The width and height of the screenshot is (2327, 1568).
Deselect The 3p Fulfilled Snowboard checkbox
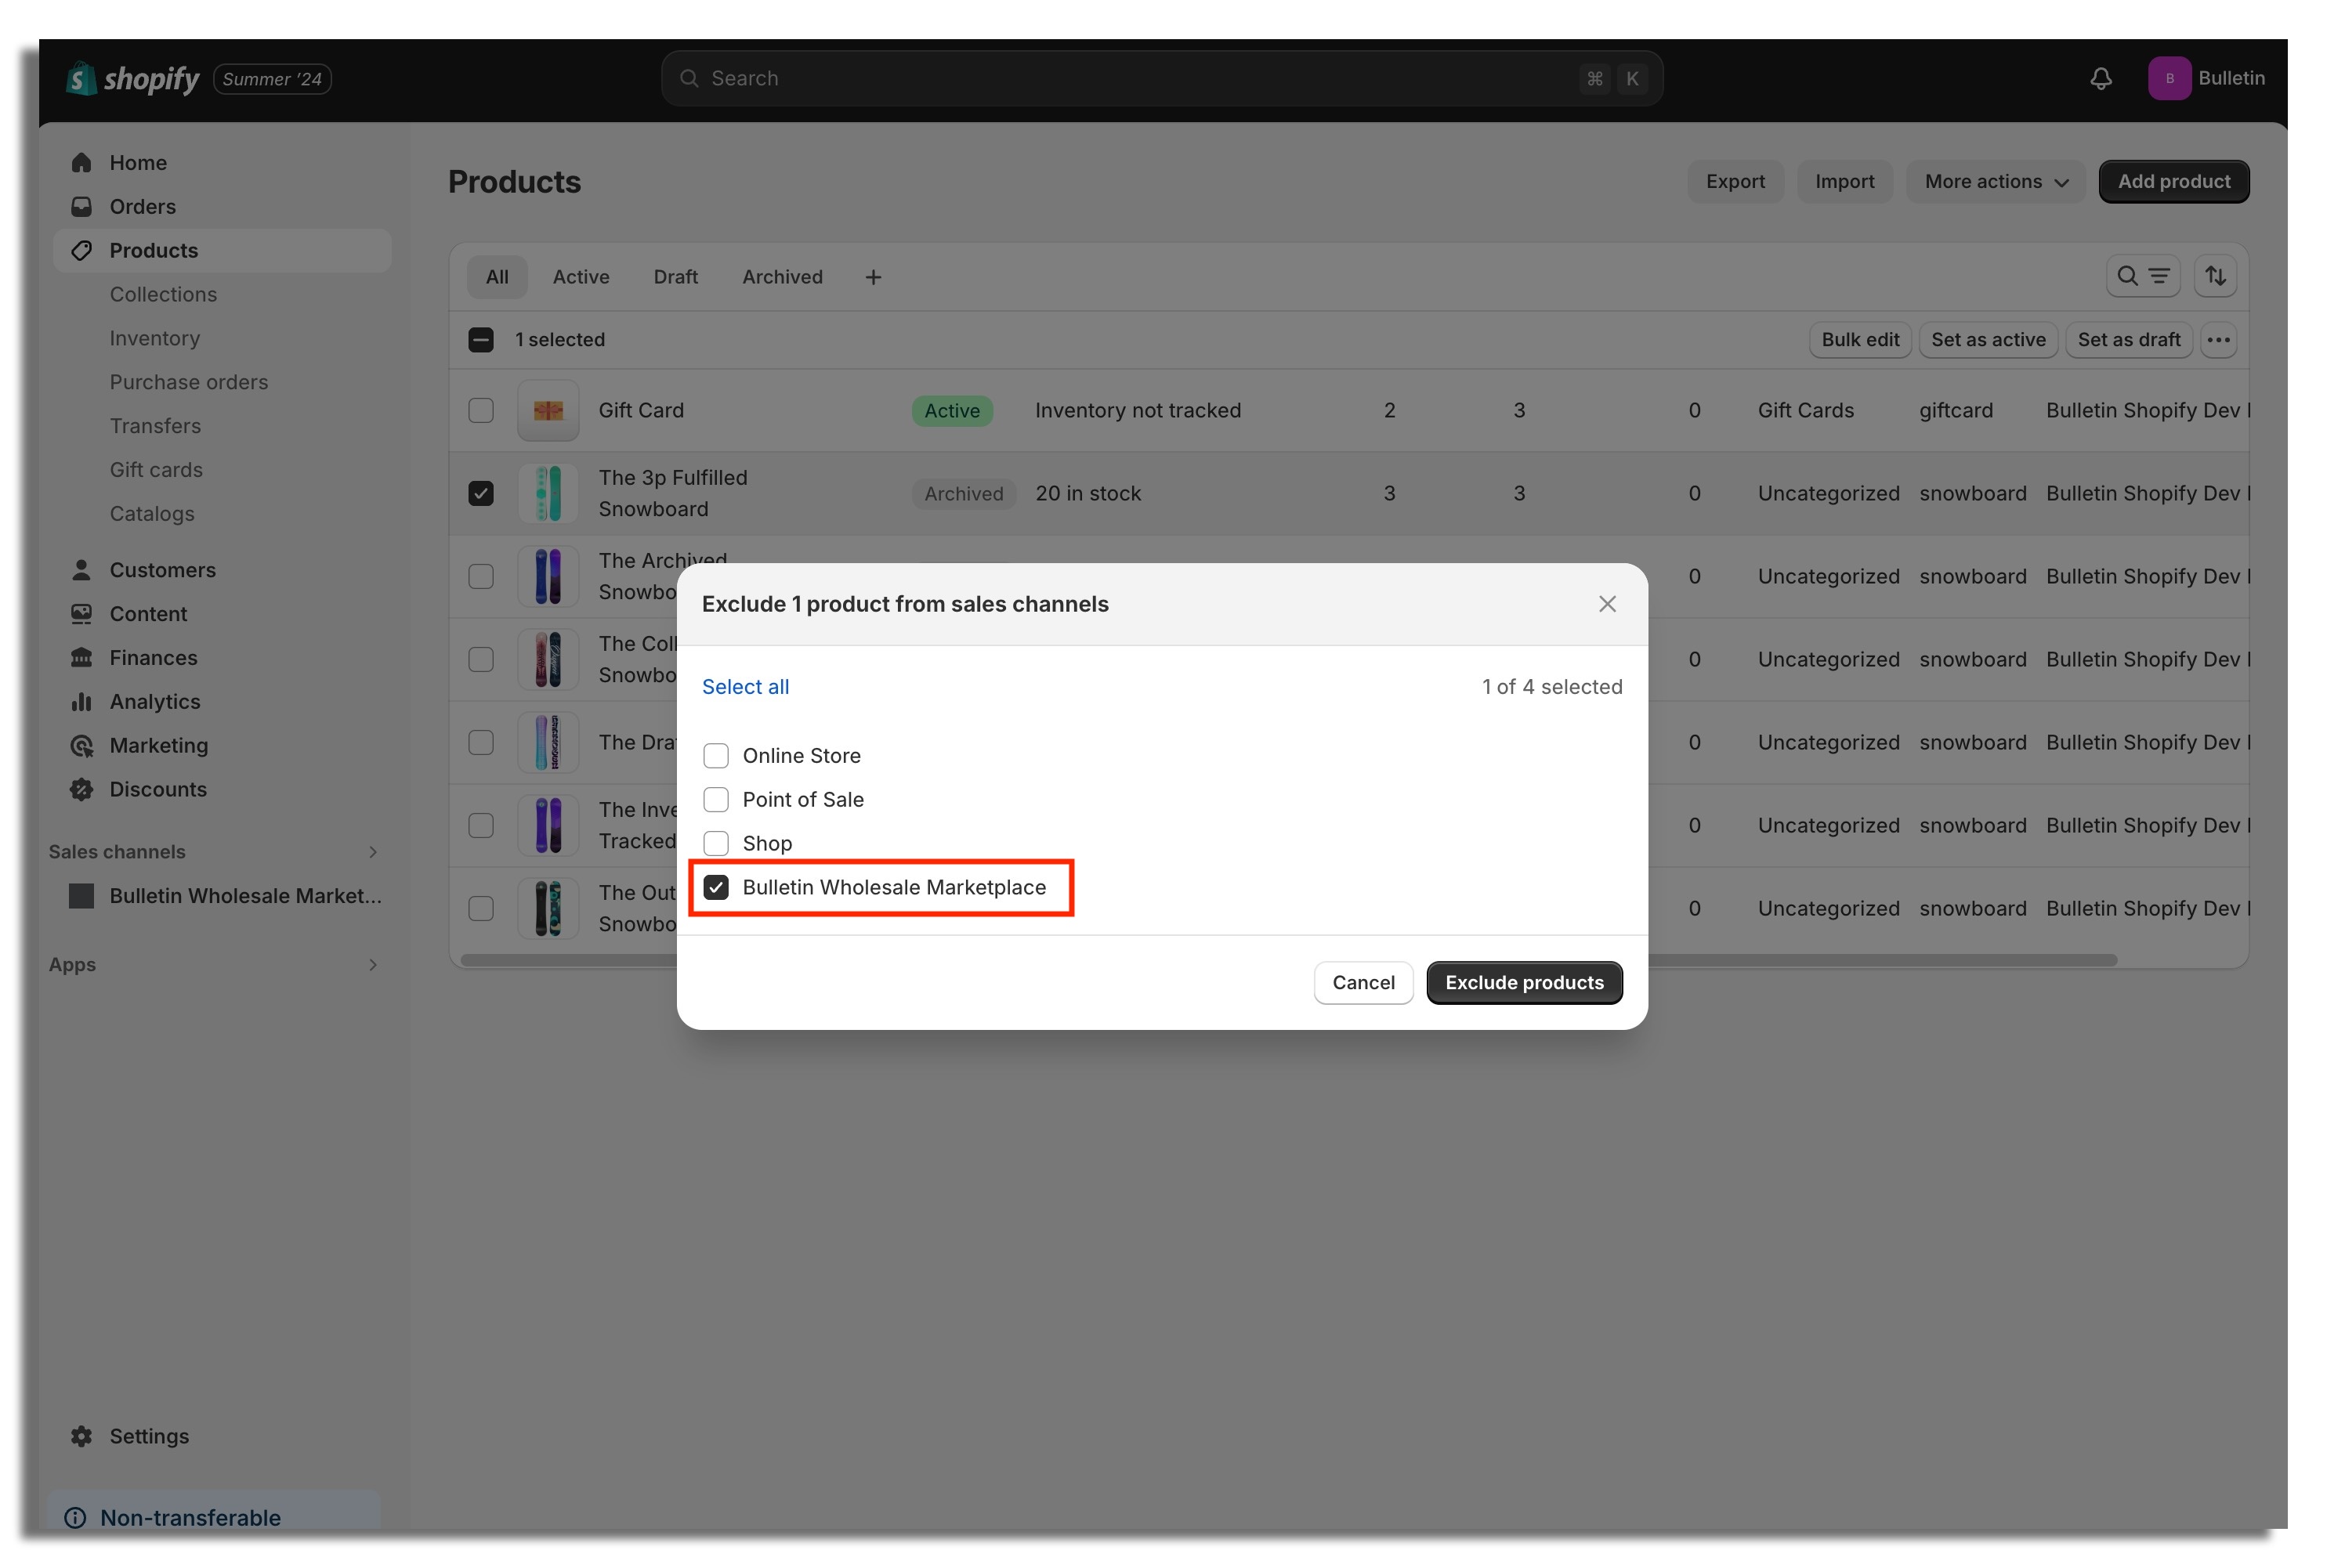481,494
